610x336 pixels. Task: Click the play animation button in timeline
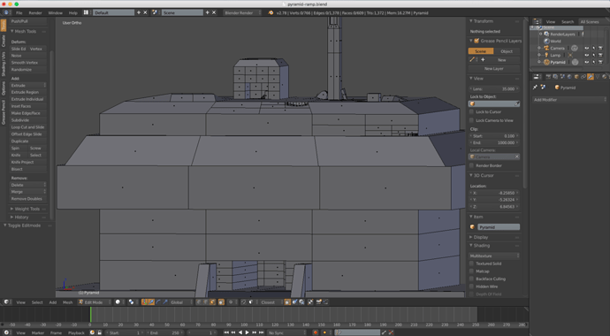point(247,332)
